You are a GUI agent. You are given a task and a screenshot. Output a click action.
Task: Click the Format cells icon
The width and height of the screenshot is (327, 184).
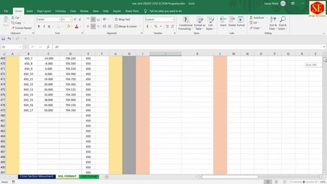[241, 19]
